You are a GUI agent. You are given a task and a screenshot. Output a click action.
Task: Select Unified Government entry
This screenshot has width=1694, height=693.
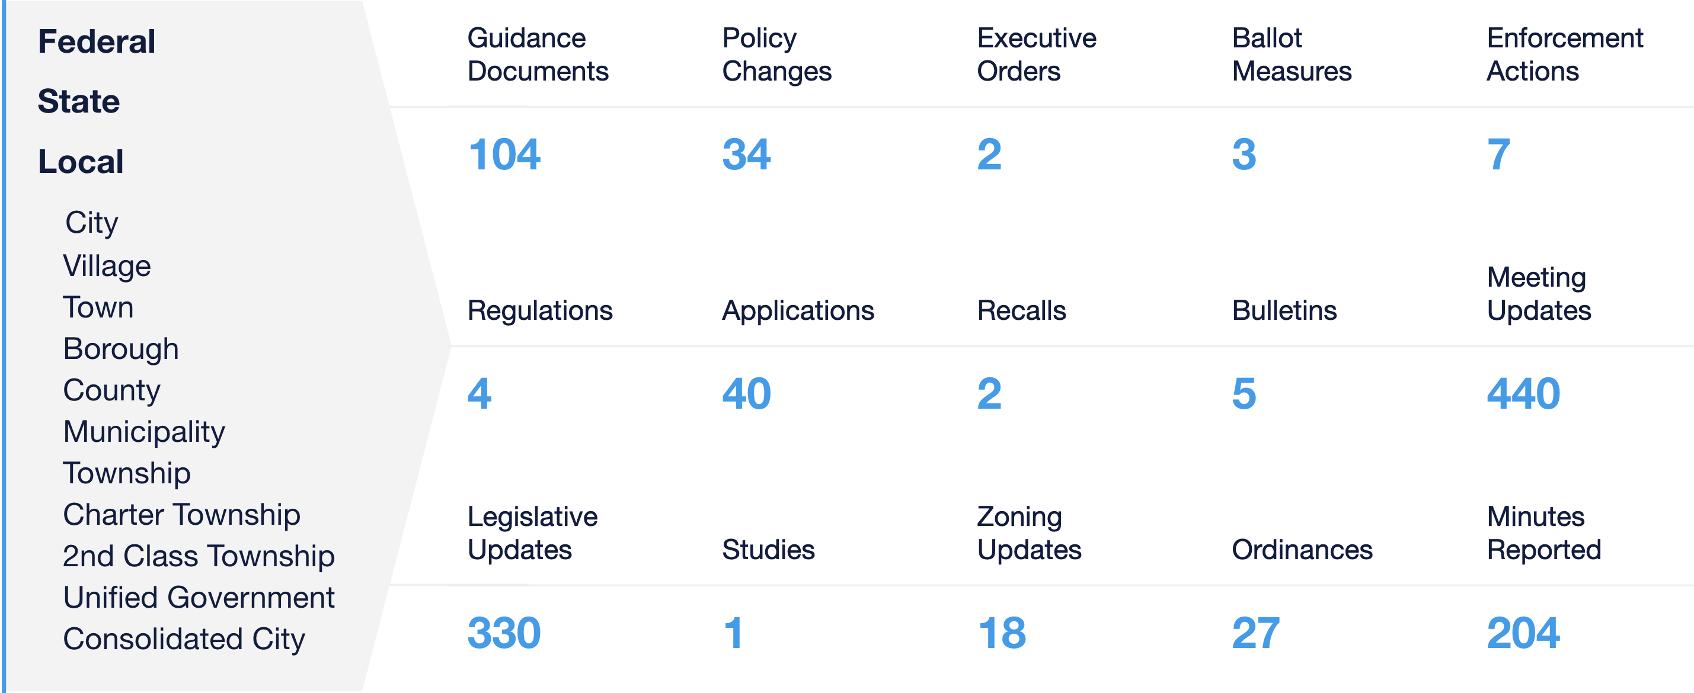199,598
